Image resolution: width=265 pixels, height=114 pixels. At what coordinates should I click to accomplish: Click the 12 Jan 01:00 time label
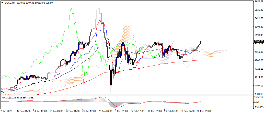[24, 111]
